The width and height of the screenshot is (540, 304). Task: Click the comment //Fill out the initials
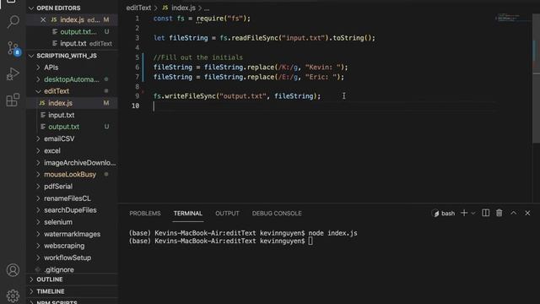(x=198, y=57)
